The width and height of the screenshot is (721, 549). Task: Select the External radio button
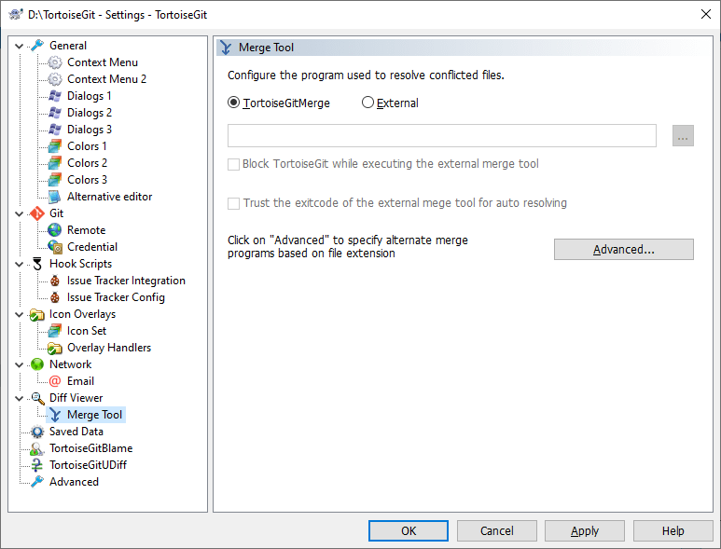click(367, 103)
